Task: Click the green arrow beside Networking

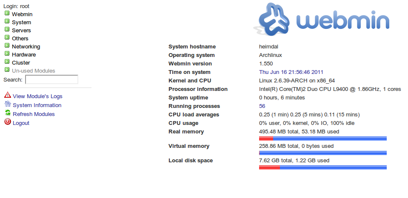Action: tap(7, 46)
